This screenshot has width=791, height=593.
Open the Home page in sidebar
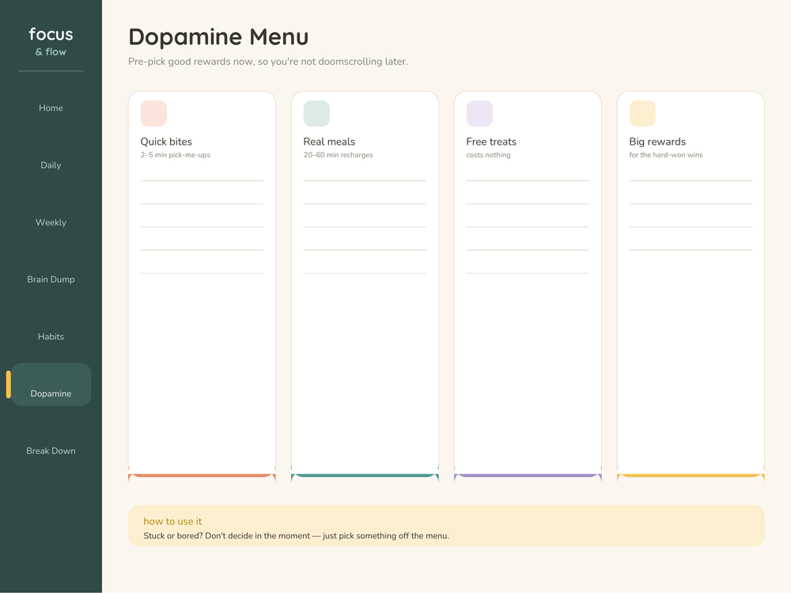pos(51,108)
